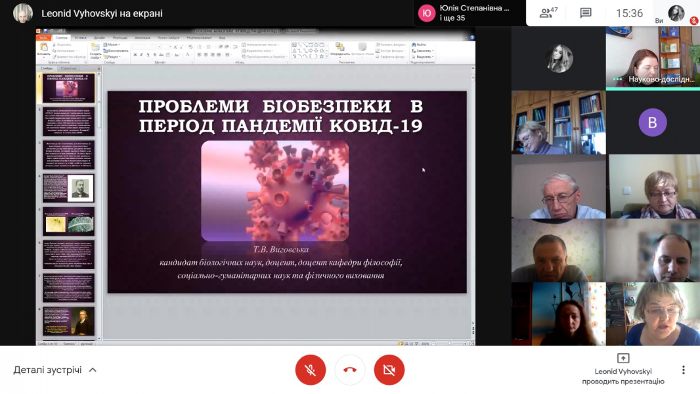
Task: Click the Leonid Vyhovskyi на екрані label
Action: click(x=102, y=13)
